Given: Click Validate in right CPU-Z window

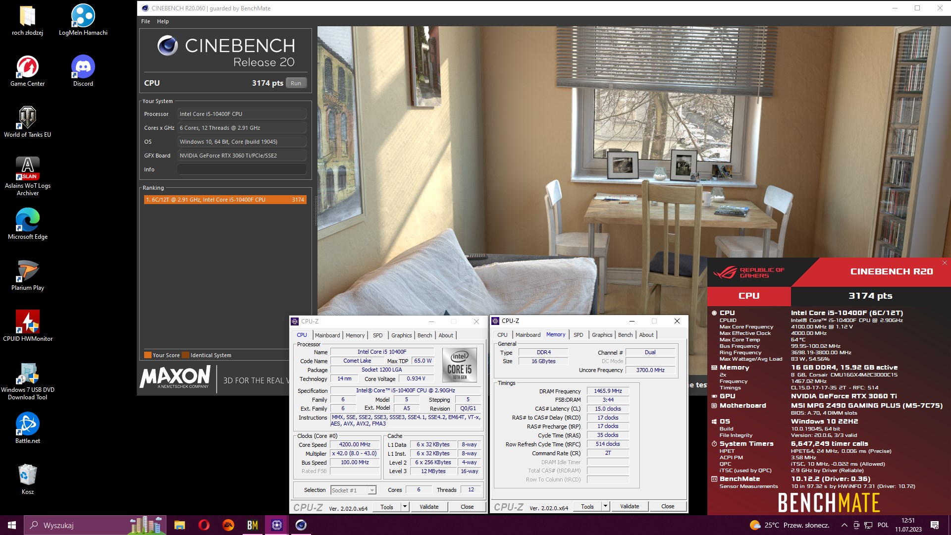Looking at the screenshot, I should tap(630, 507).
